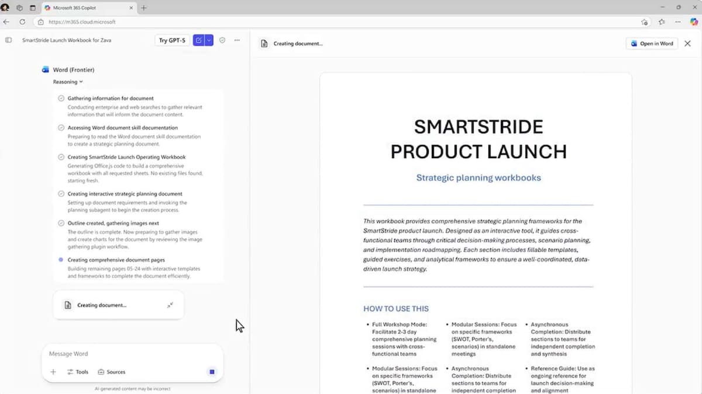Click the Strategic planning workbooks subtitle

click(479, 177)
